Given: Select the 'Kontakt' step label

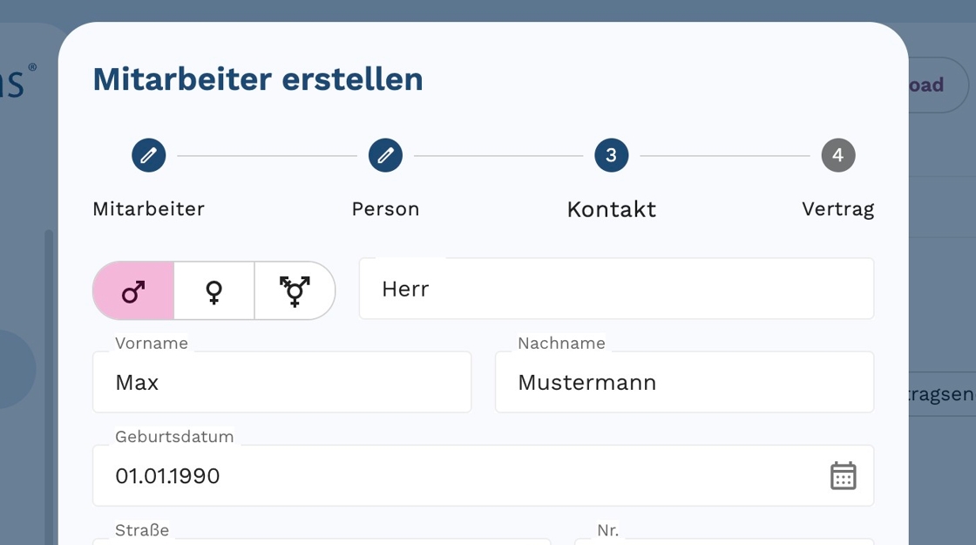Looking at the screenshot, I should 611,209.
